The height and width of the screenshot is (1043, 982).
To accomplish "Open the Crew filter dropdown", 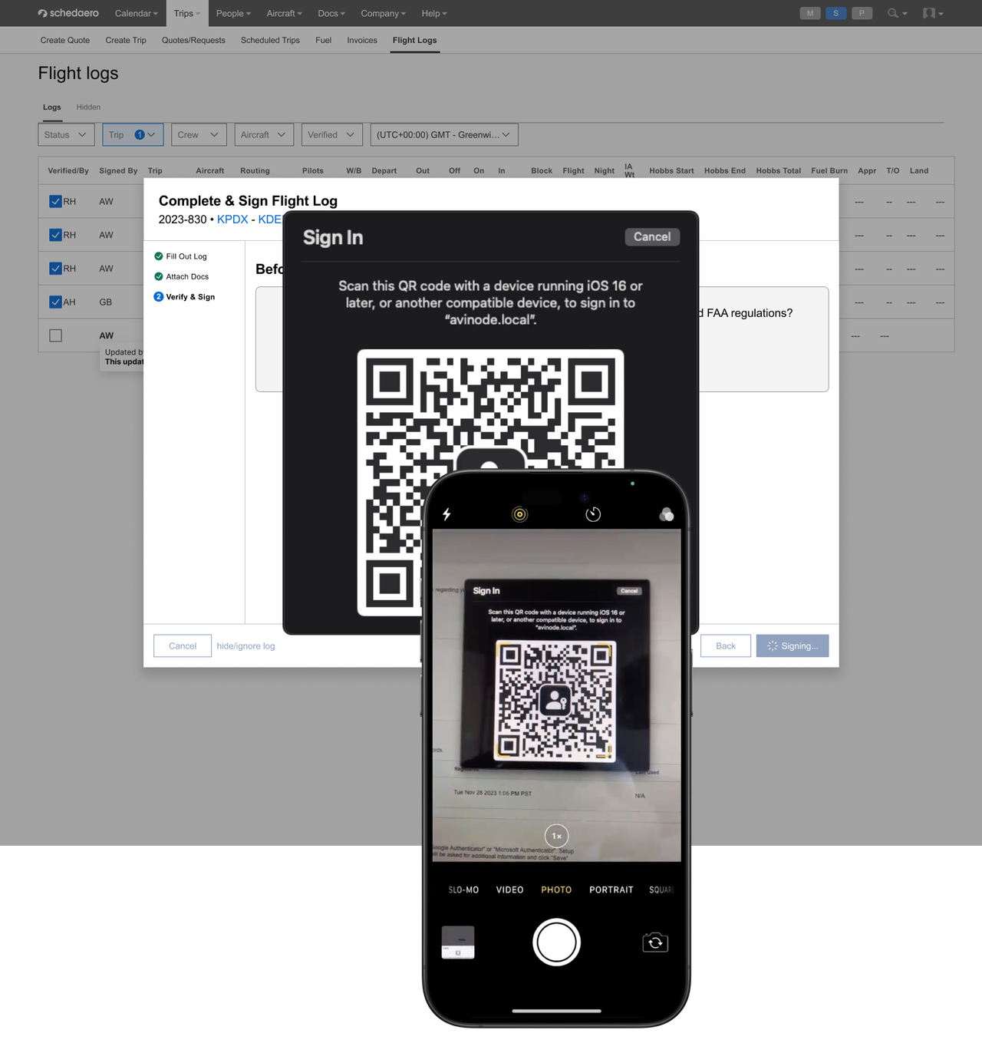I will coord(199,135).
